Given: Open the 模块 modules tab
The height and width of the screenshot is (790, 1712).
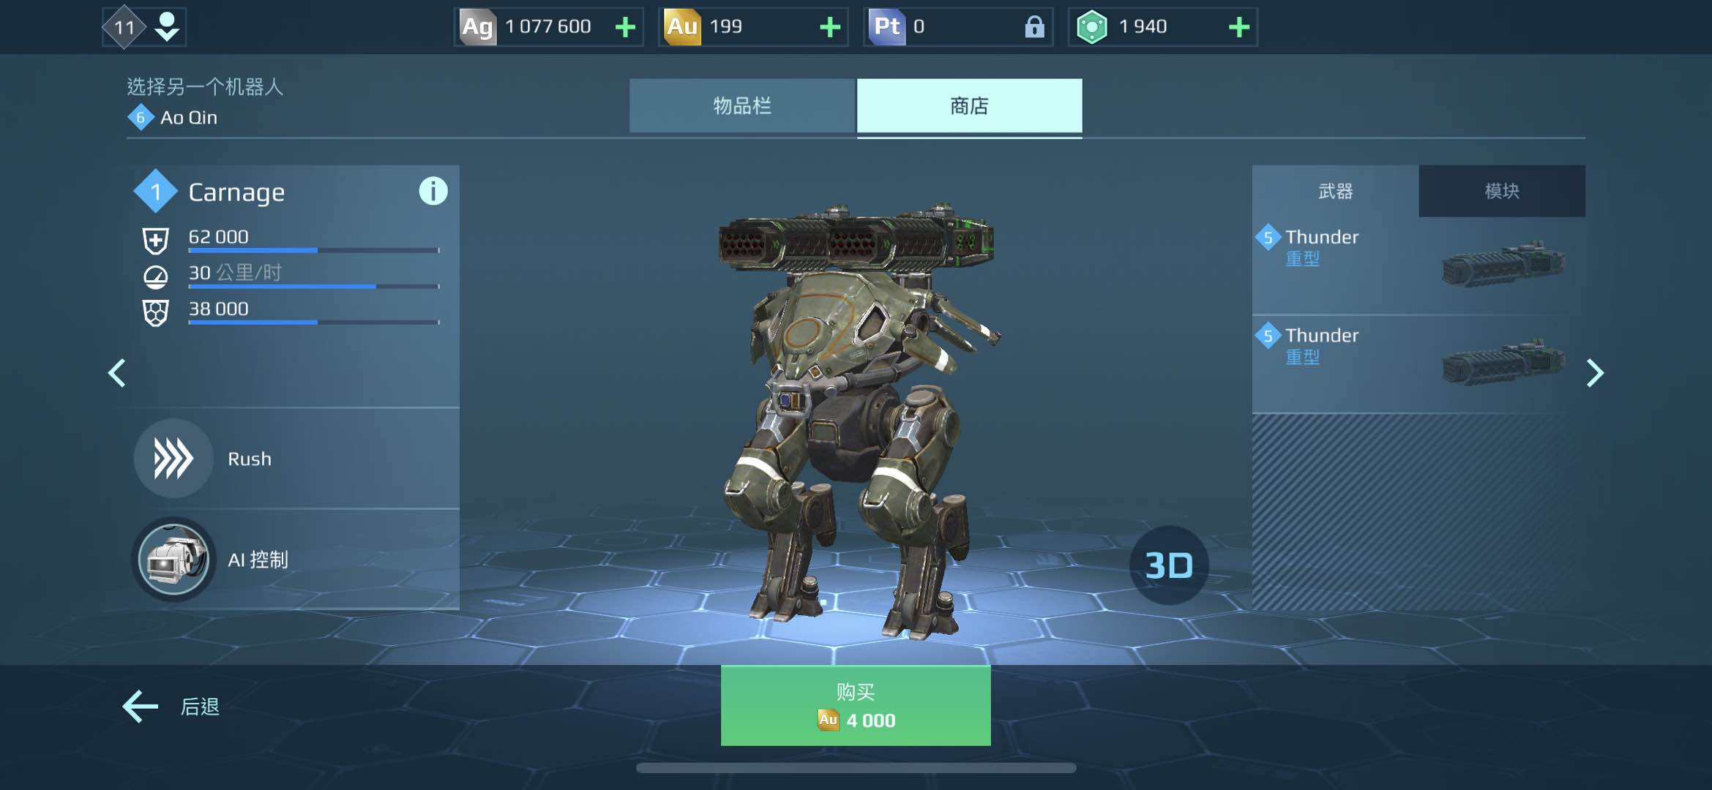Looking at the screenshot, I should 1501,191.
